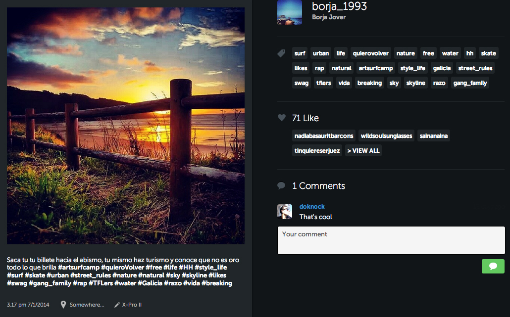Click the speech bubble comments icon
This screenshot has height=317, width=510.
pos(281,185)
